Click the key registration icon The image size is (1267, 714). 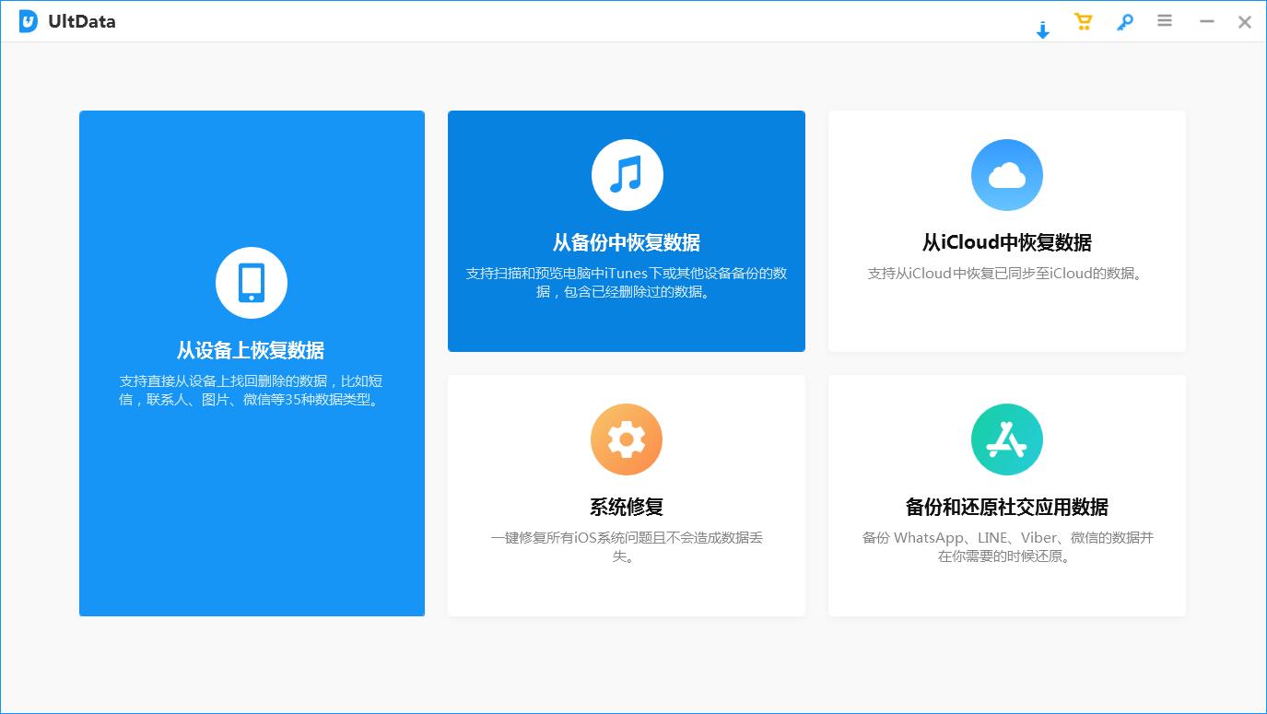pyautogui.click(x=1124, y=22)
